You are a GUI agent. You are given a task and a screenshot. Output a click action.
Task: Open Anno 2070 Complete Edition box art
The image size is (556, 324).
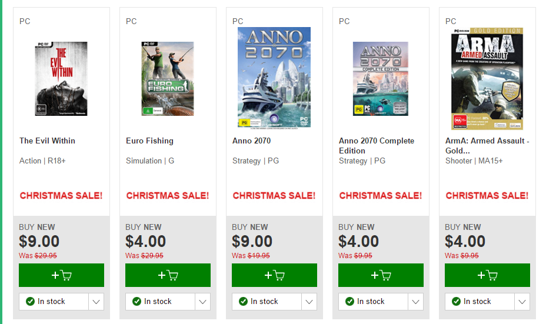[x=381, y=79]
